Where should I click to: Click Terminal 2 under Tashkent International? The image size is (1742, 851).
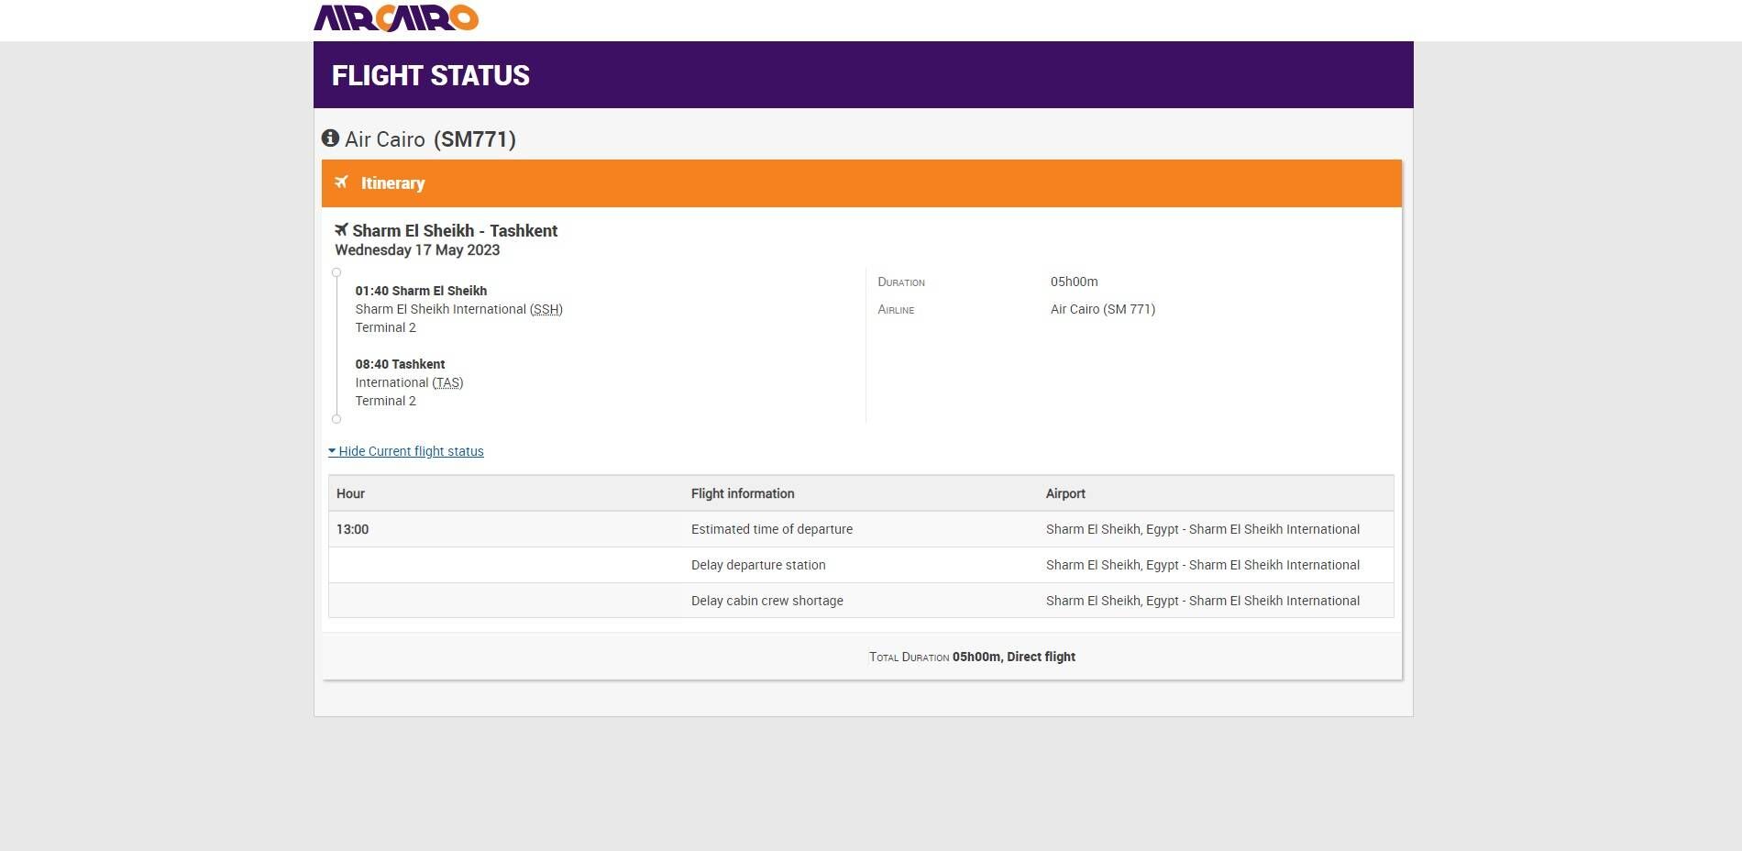pos(385,401)
